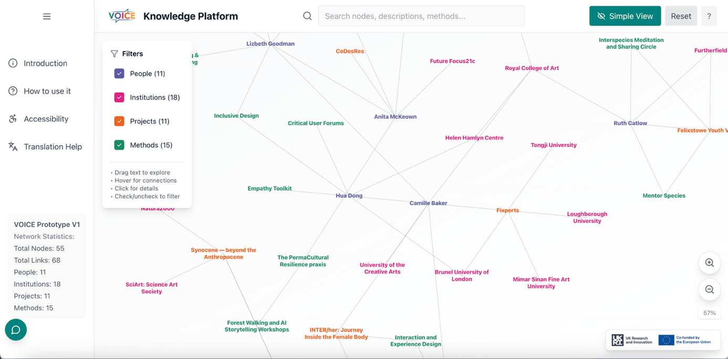Uncheck the Institutions (18) filter

(119, 97)
